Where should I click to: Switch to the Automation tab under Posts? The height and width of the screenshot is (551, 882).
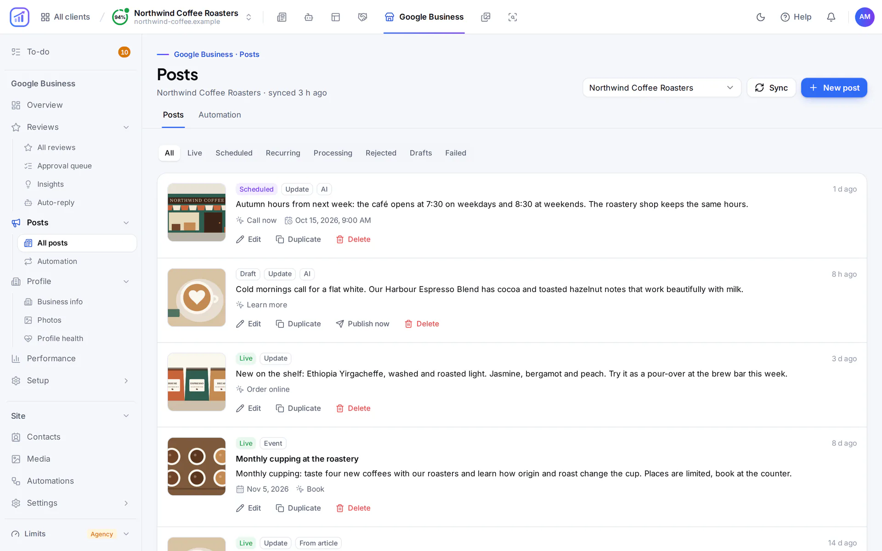point(220,115)
